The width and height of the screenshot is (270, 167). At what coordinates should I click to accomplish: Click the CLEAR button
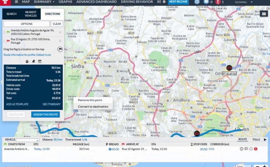(57, 24)
